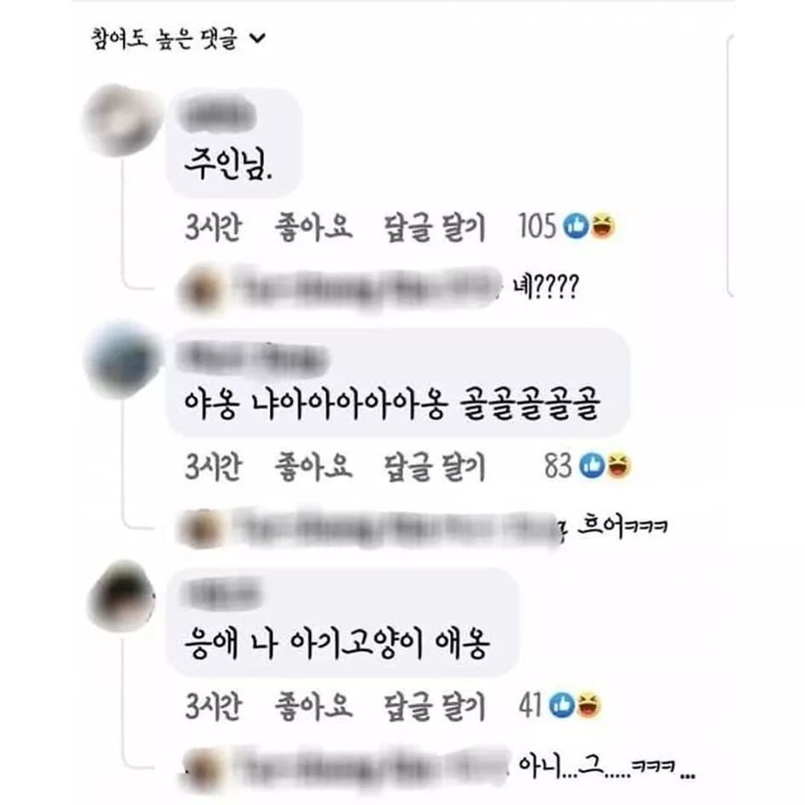Click the laughing reaction icon beside 83

coord(618,466)
